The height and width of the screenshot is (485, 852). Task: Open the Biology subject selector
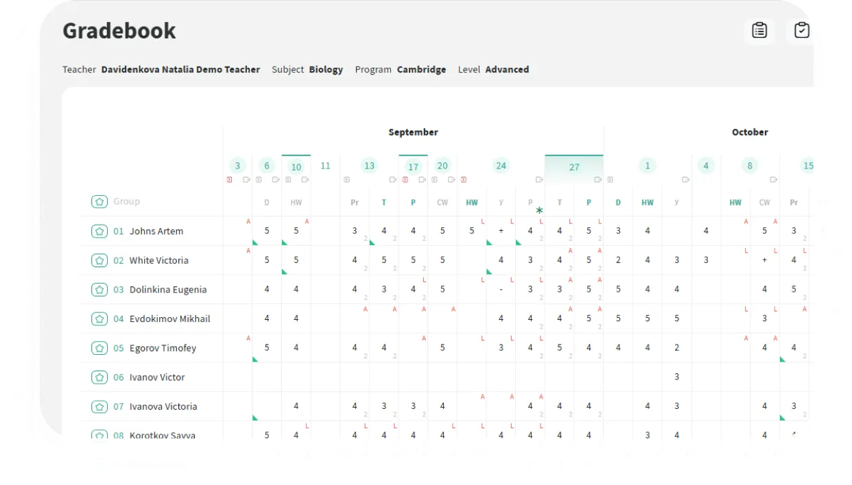325,69
